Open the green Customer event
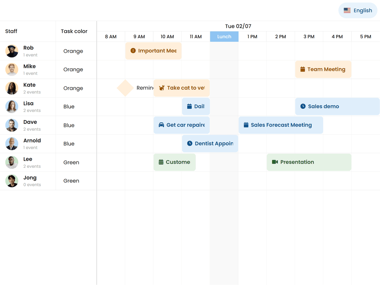Viewport: 380px width, 285px height. pyautogui.click(x=174, y=162)
